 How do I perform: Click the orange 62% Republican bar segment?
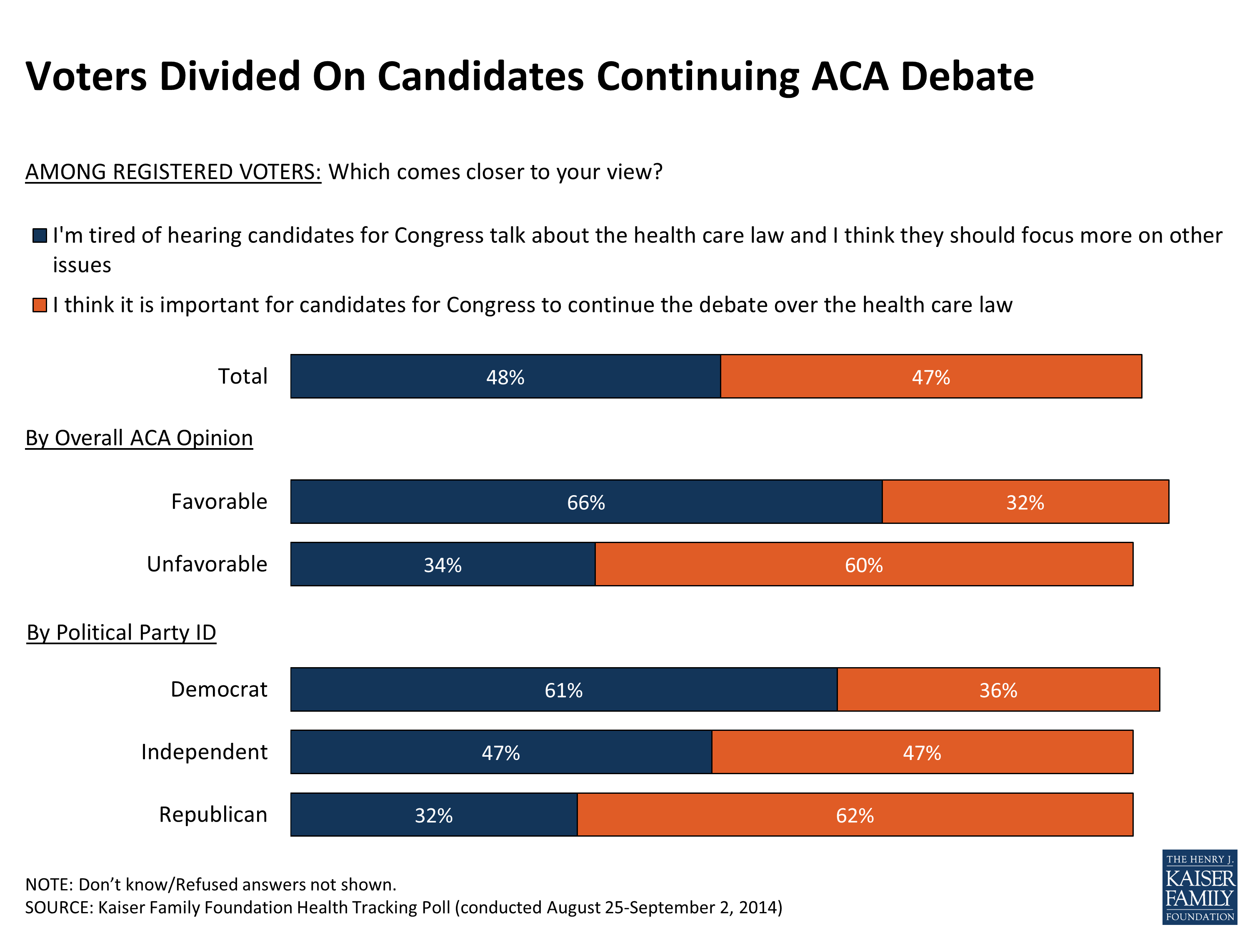tap(855, 815)
